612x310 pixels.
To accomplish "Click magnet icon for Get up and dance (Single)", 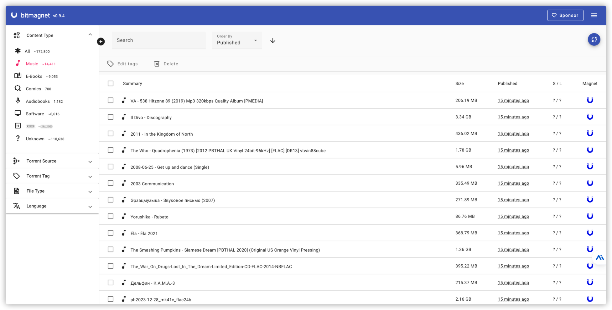I will tap(590, 167).
